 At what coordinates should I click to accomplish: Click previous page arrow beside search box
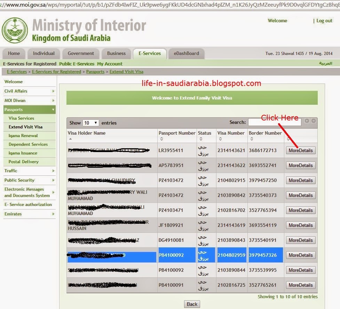click(x=307, y=121)
